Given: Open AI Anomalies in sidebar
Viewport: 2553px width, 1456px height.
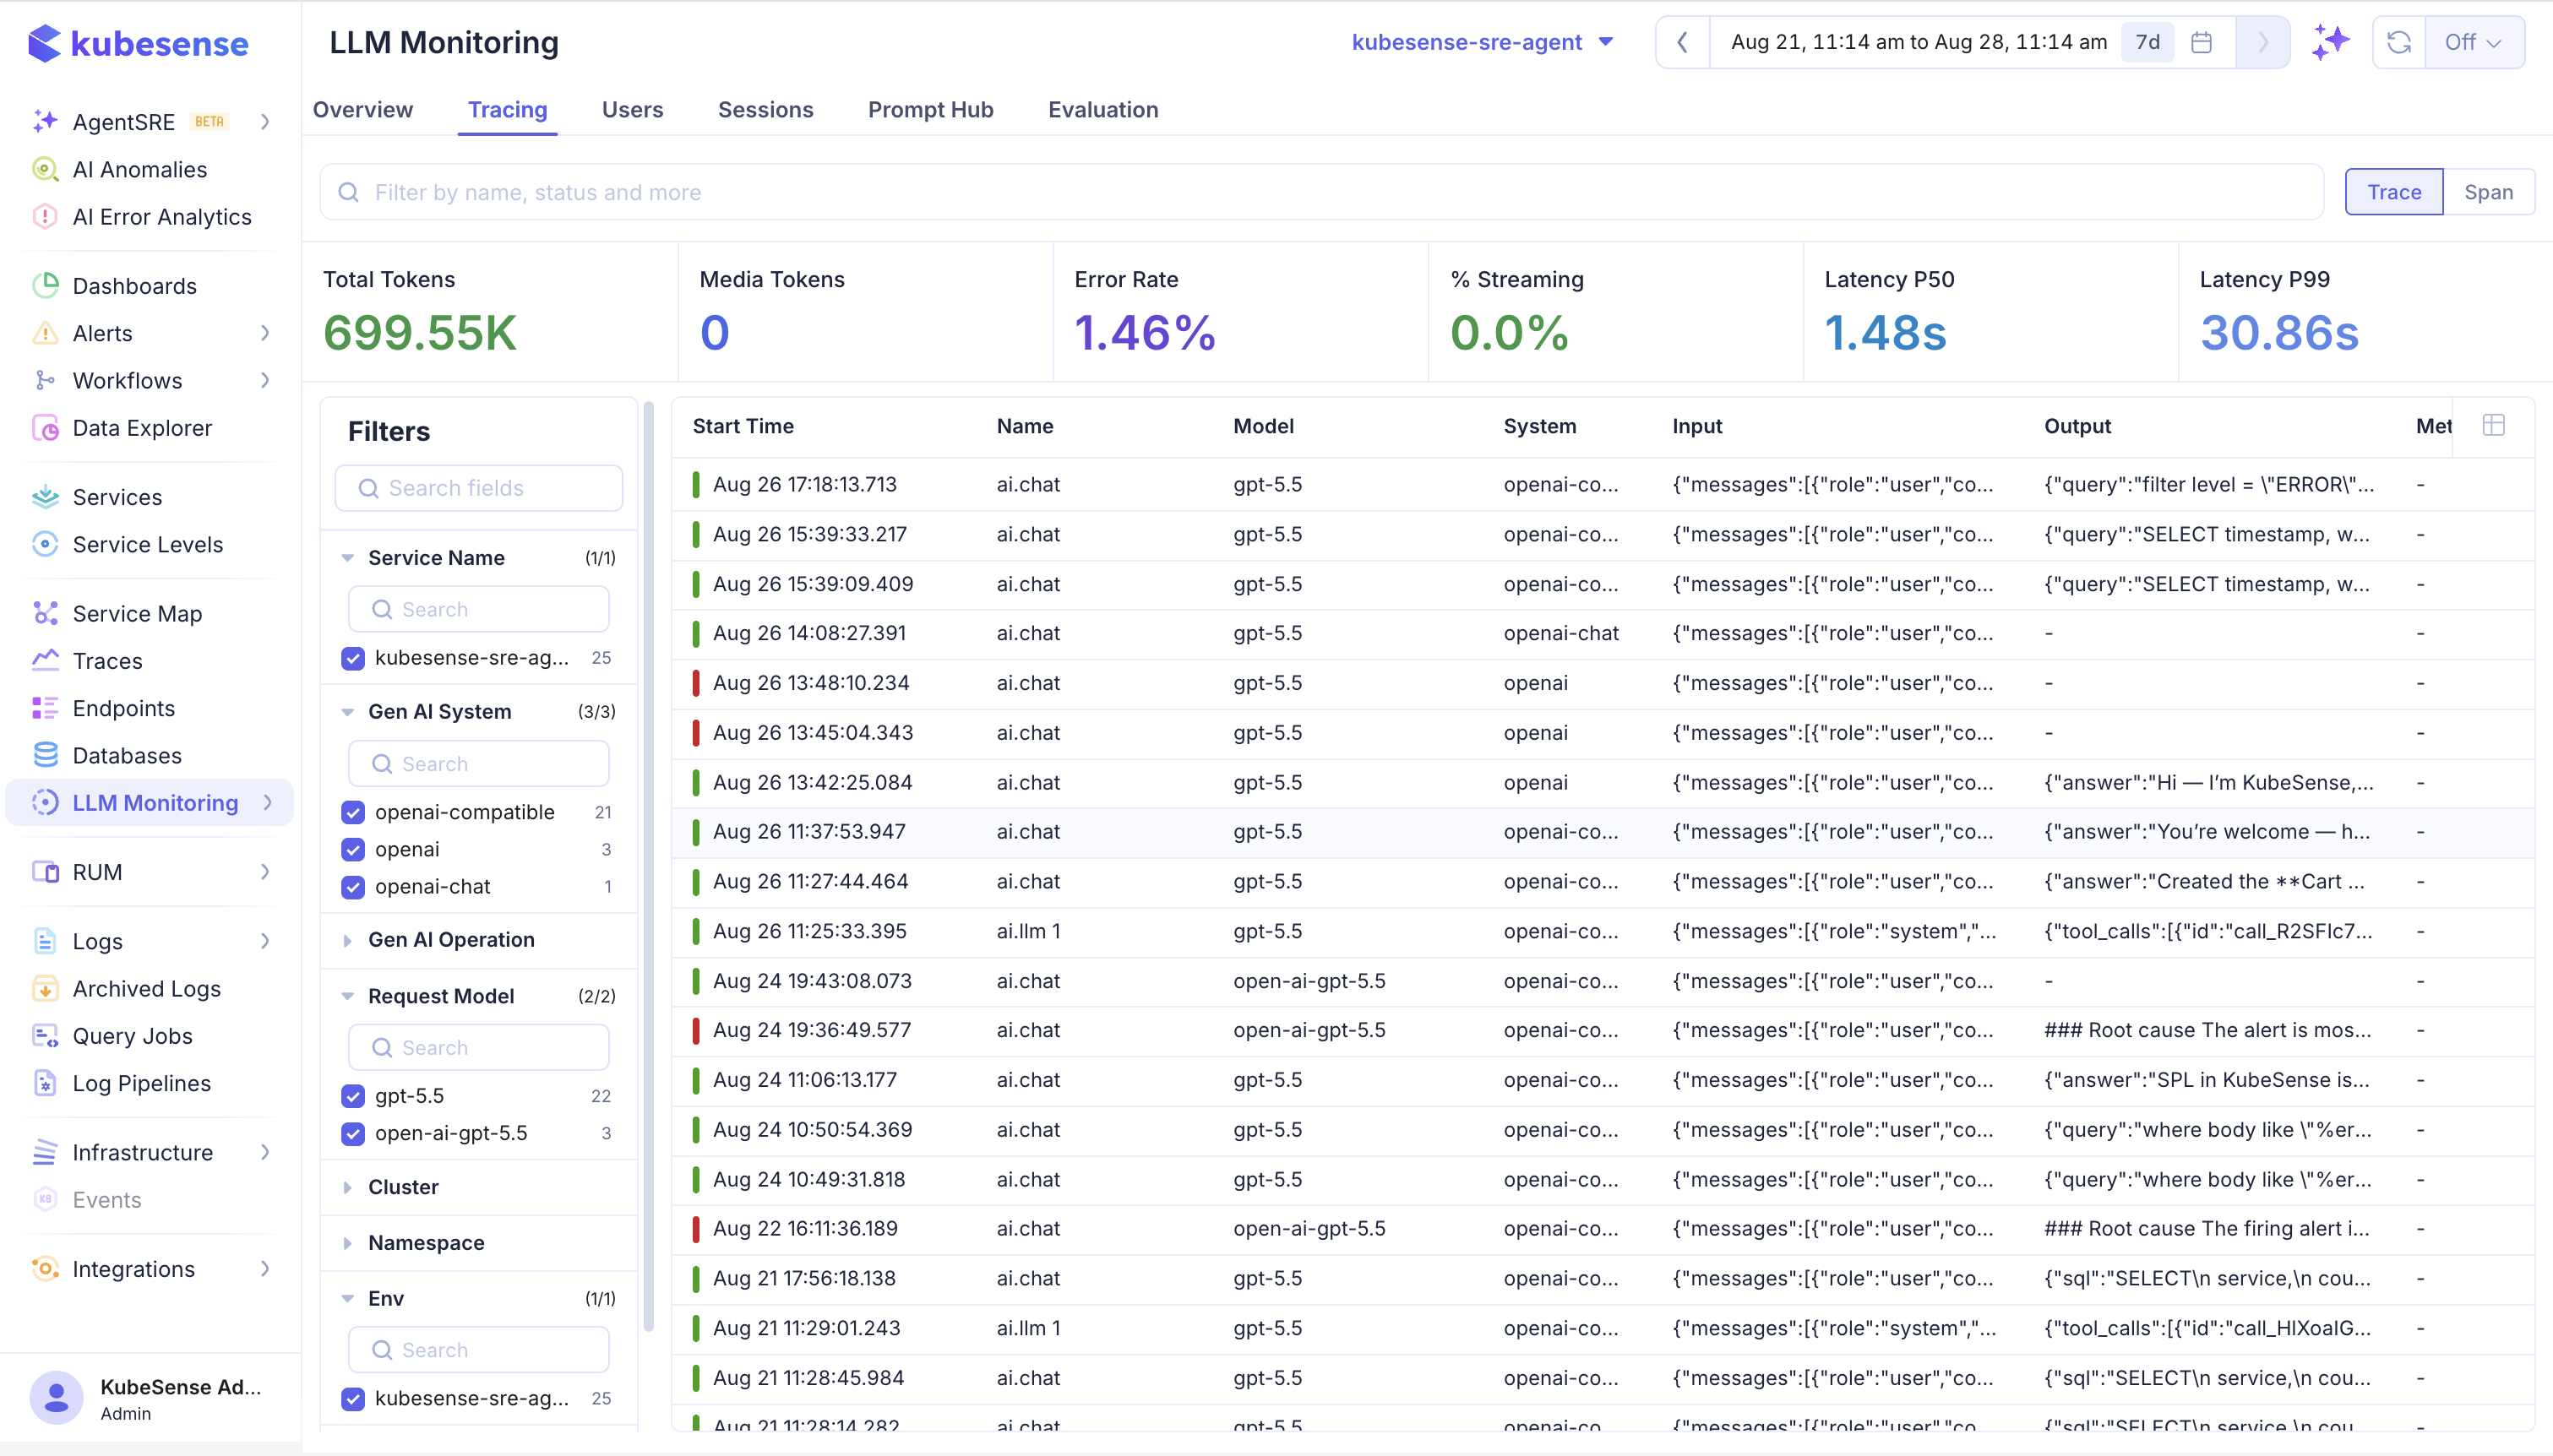Looking at the screenshot, I should tap(139, 169).
